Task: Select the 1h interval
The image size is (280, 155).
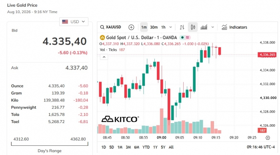Action: tap(163, 27)
